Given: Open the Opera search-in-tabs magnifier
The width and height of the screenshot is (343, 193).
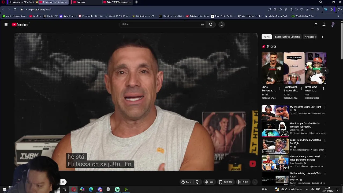Looking at the screenshot, I should (x=321, y=2).
